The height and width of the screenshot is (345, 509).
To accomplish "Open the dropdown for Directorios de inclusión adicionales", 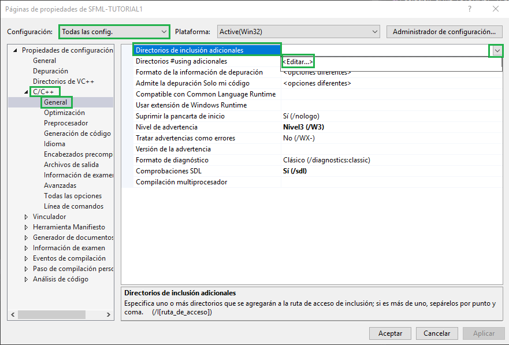I will [496, 51].
